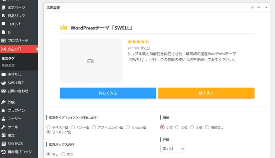Viewport: 275px width, 158px height.
Task: Move 広告設定 panel up
Action: (x=252, y=8)
